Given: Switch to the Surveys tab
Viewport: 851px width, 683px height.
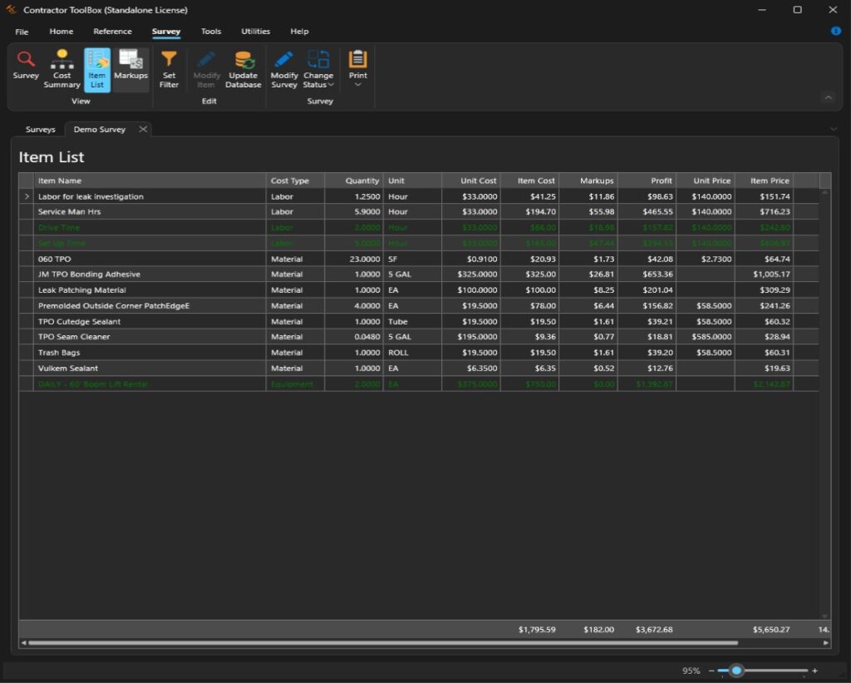Looking at the screenshot, I should click(x=41, y=130).
